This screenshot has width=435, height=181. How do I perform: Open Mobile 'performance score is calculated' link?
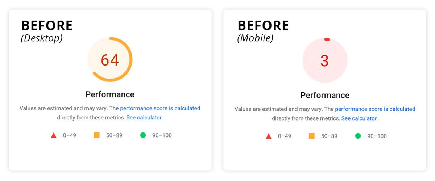[375, 109]
